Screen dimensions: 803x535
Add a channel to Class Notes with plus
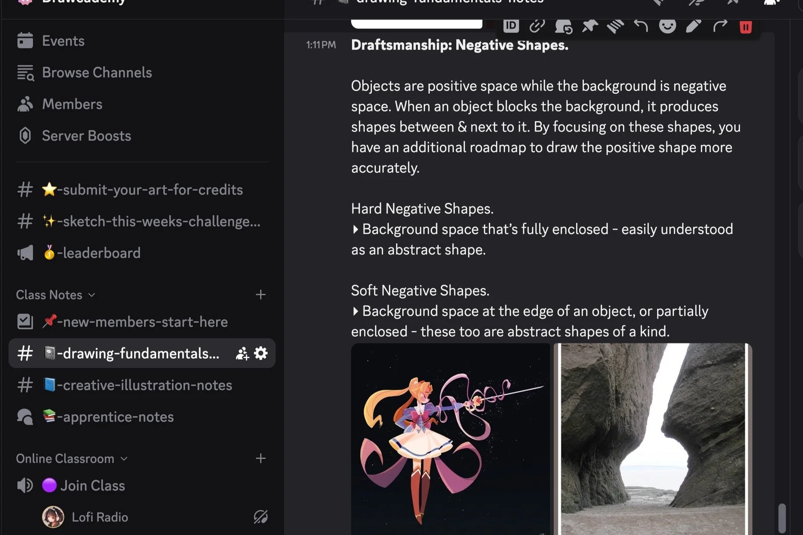click(261, 295)
